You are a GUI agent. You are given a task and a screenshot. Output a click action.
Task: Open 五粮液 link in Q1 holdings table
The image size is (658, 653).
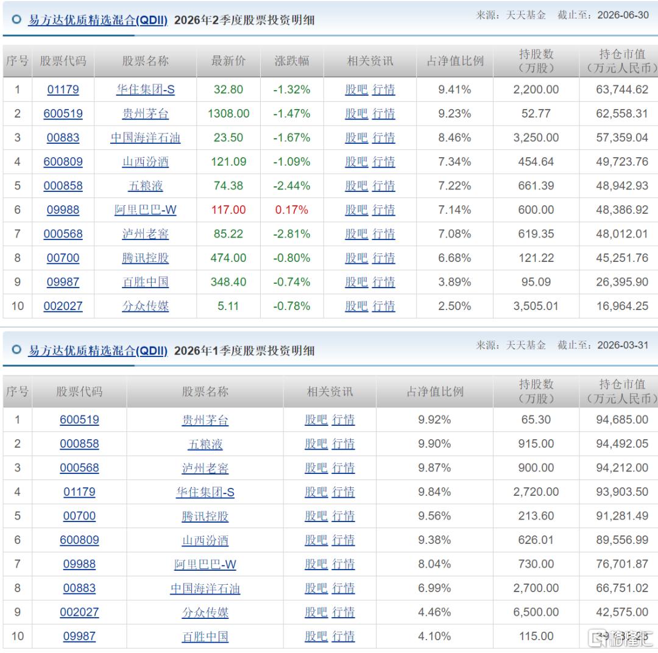(x=205, y=444)
